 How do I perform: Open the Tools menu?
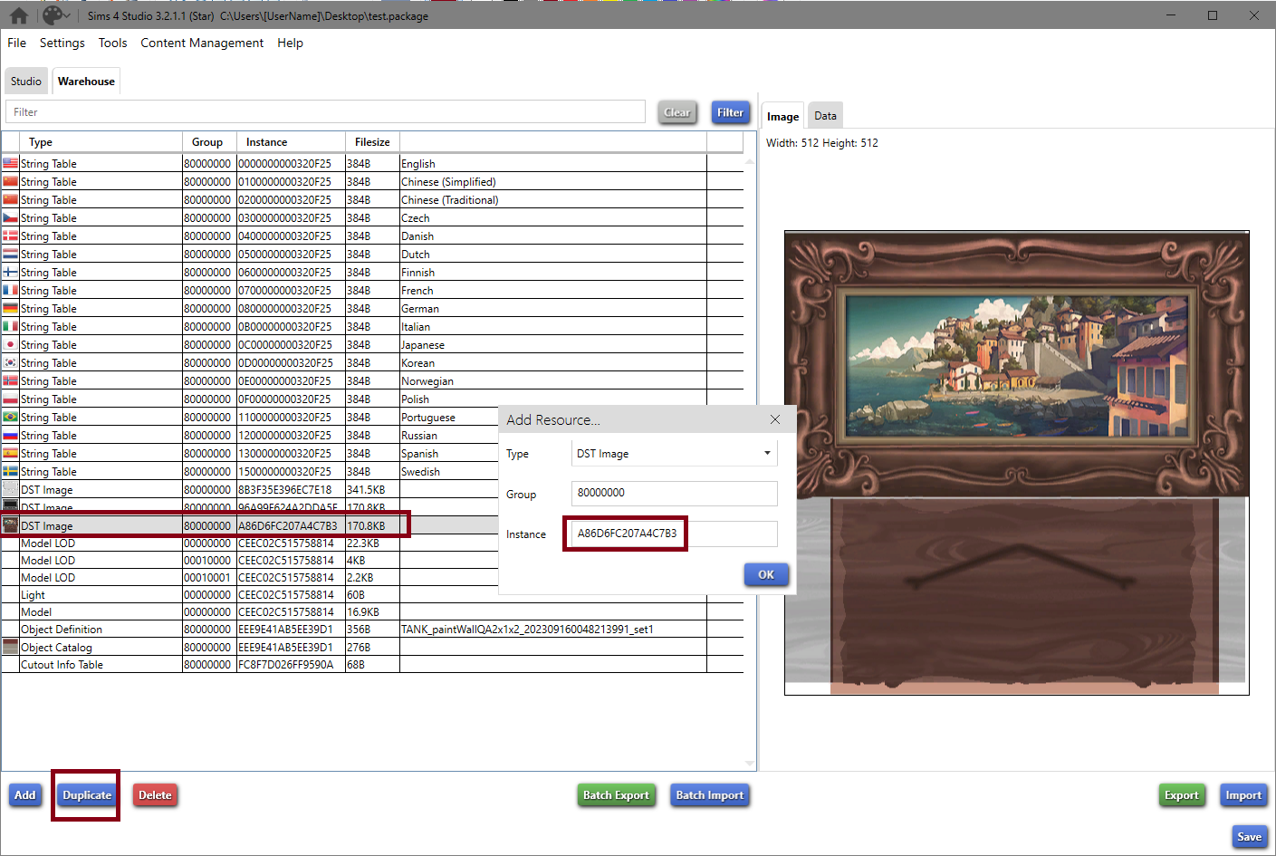pos(112,43)
